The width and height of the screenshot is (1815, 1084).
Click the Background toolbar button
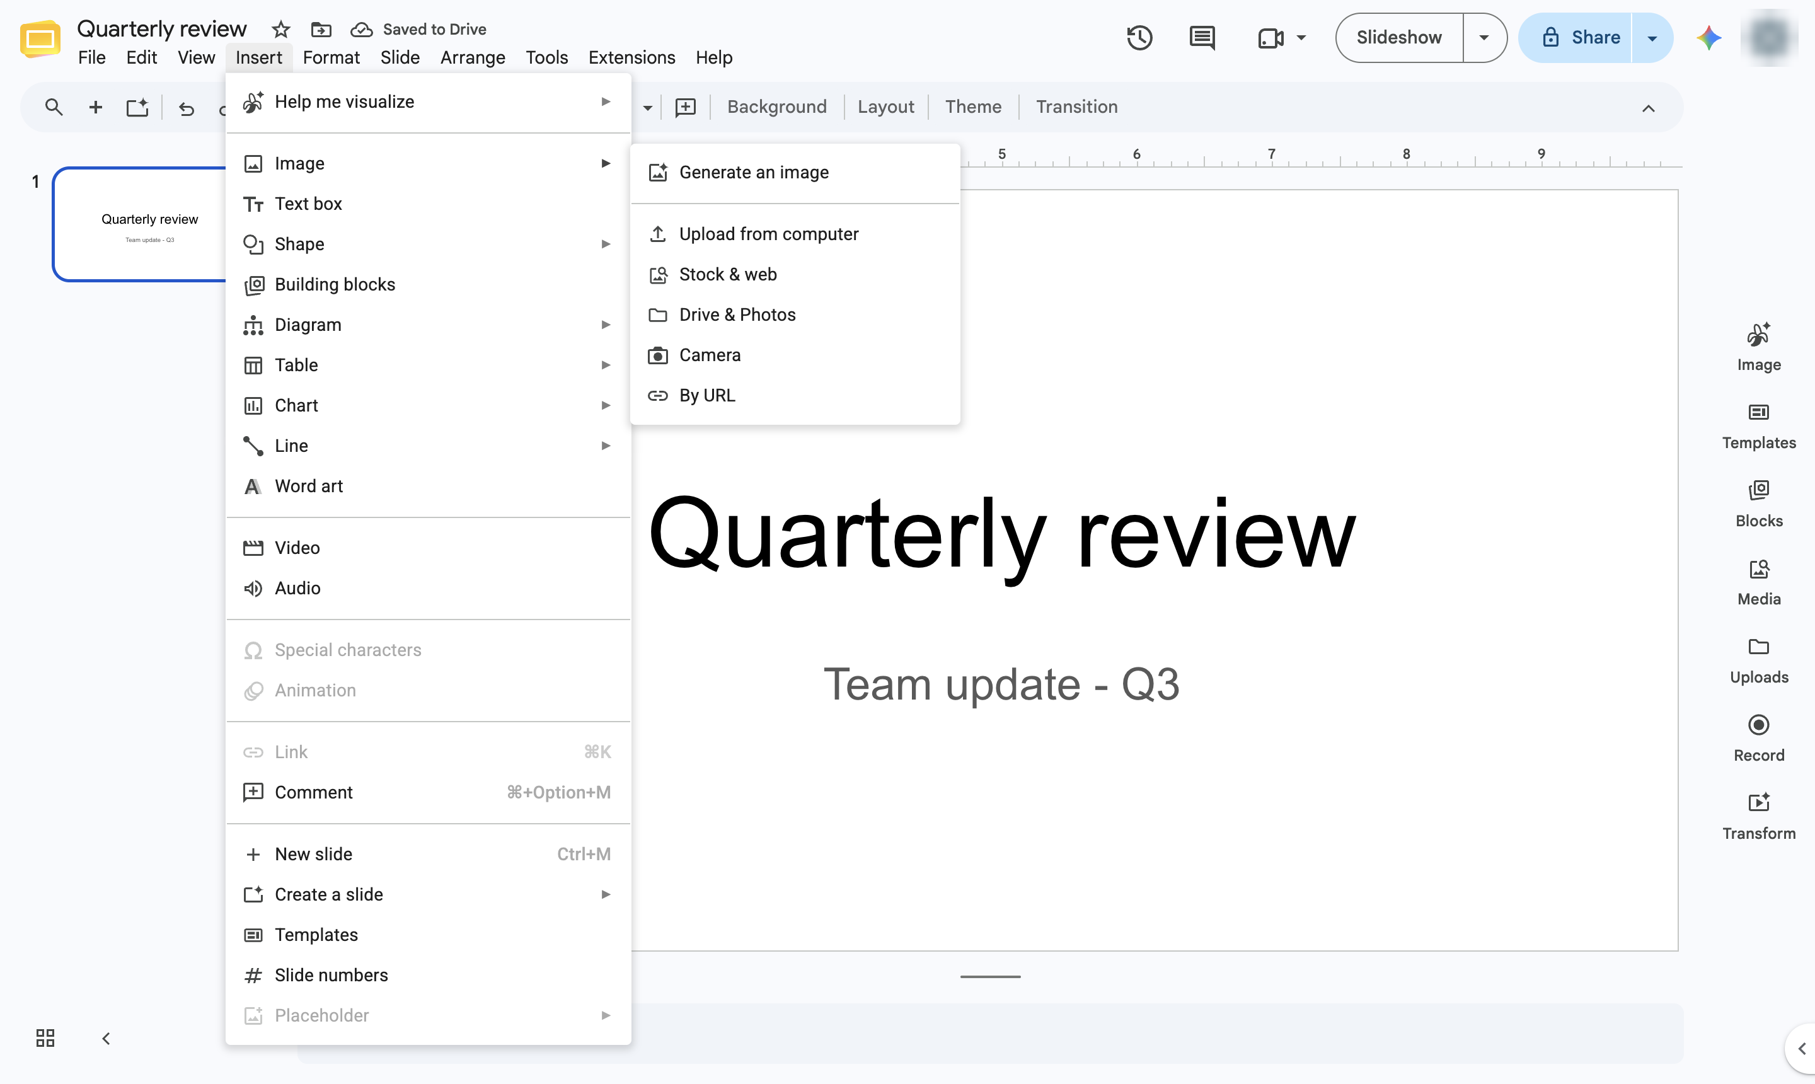pos(776,107)
